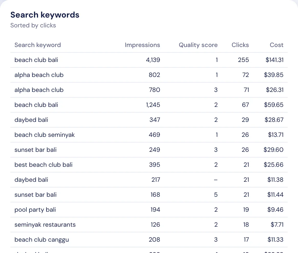Select the seminyak restaurants keyword
This screenshot has width=298, height=253.
tap(45, 225)
